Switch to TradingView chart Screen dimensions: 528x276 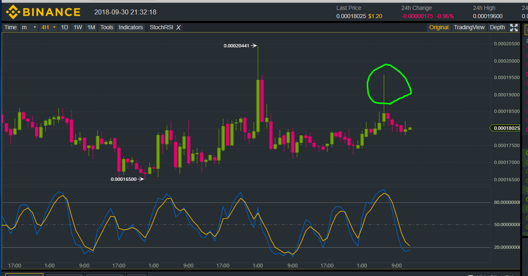click(x=469, y=28)
